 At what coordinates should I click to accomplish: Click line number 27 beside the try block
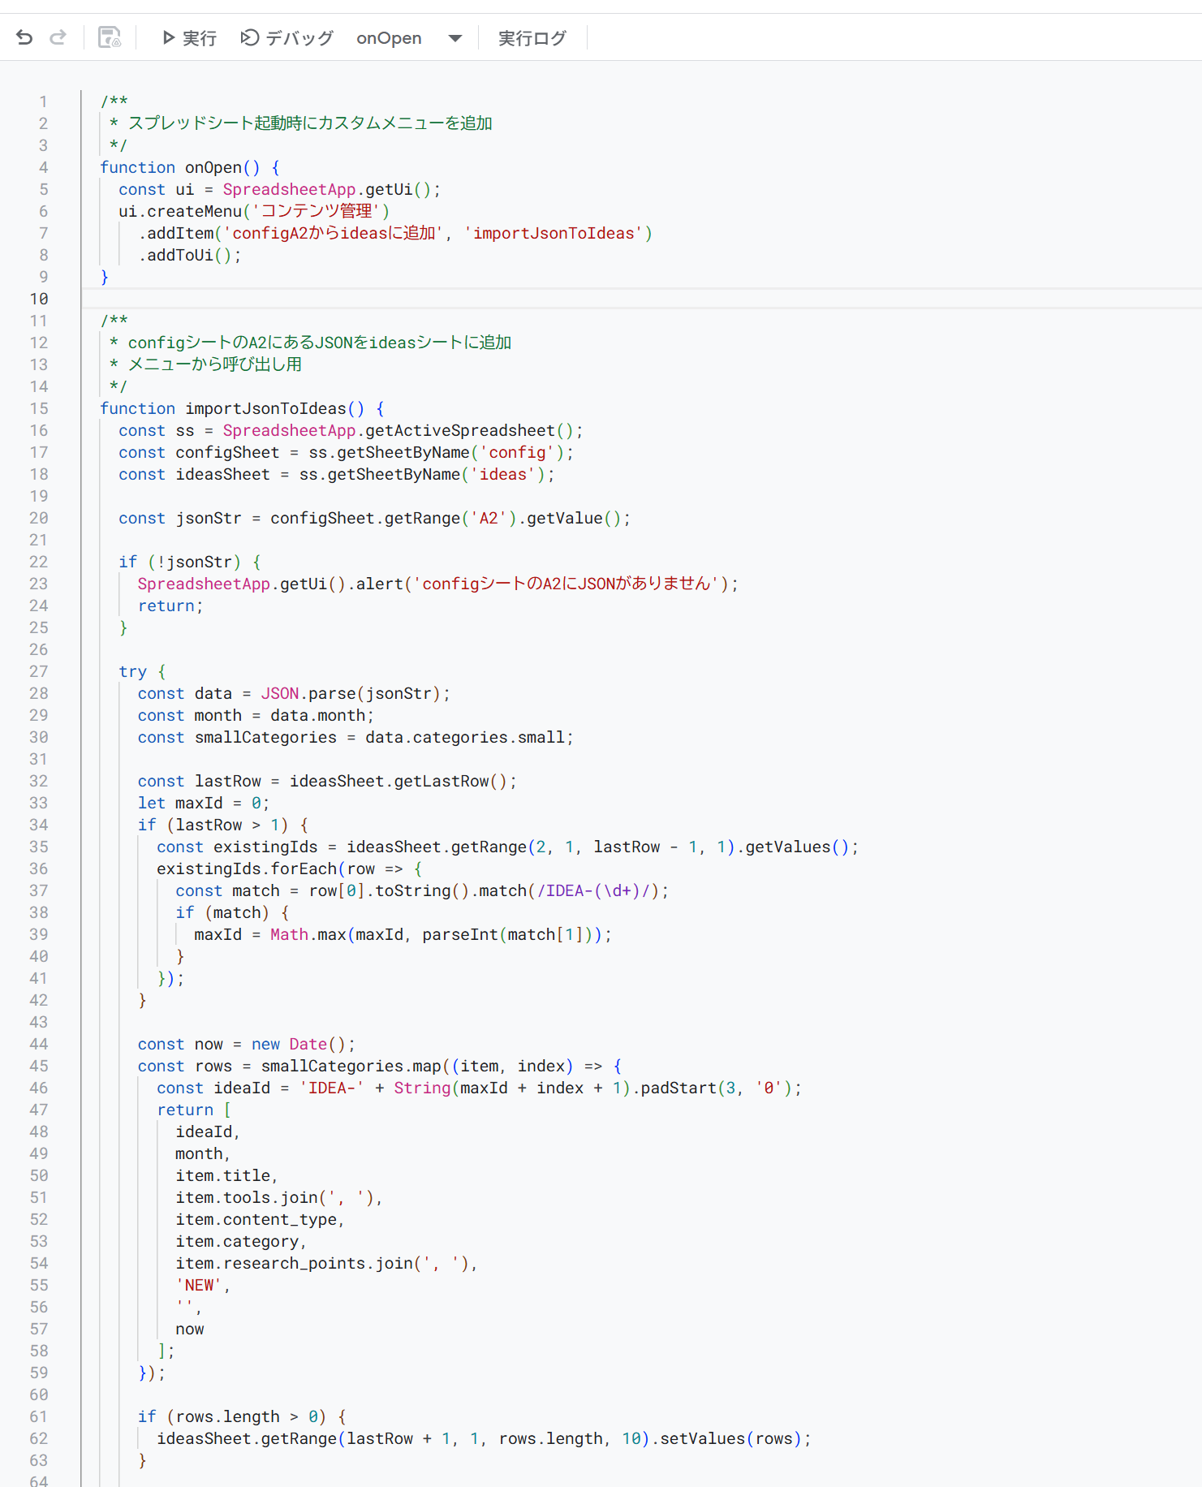(39, 671)
